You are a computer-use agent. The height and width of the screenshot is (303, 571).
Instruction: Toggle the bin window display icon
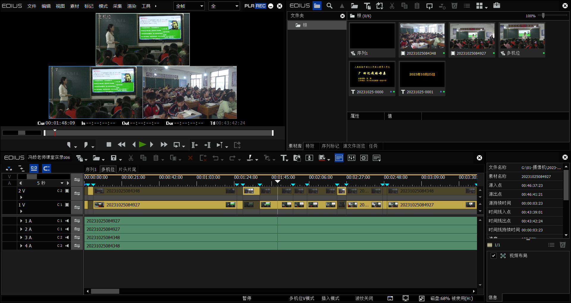[x=339, y=158]
